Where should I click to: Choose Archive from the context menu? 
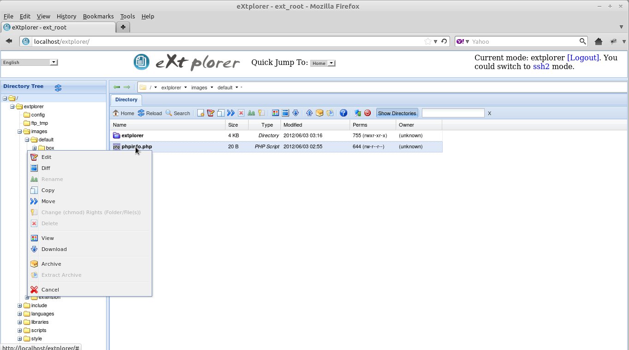89,264
